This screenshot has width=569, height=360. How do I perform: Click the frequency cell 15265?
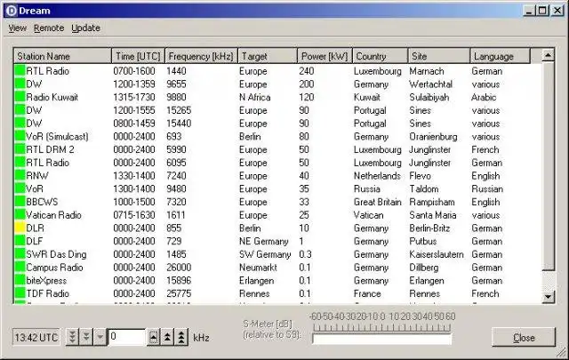click(x=179, y=110)
